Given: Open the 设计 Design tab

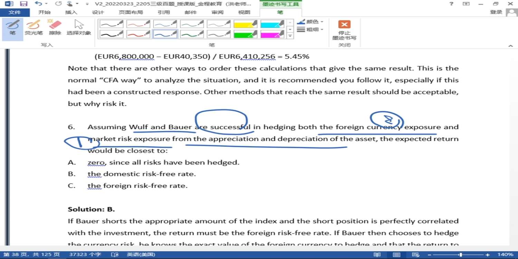Looking at the screenshot, I should (98, 12).
